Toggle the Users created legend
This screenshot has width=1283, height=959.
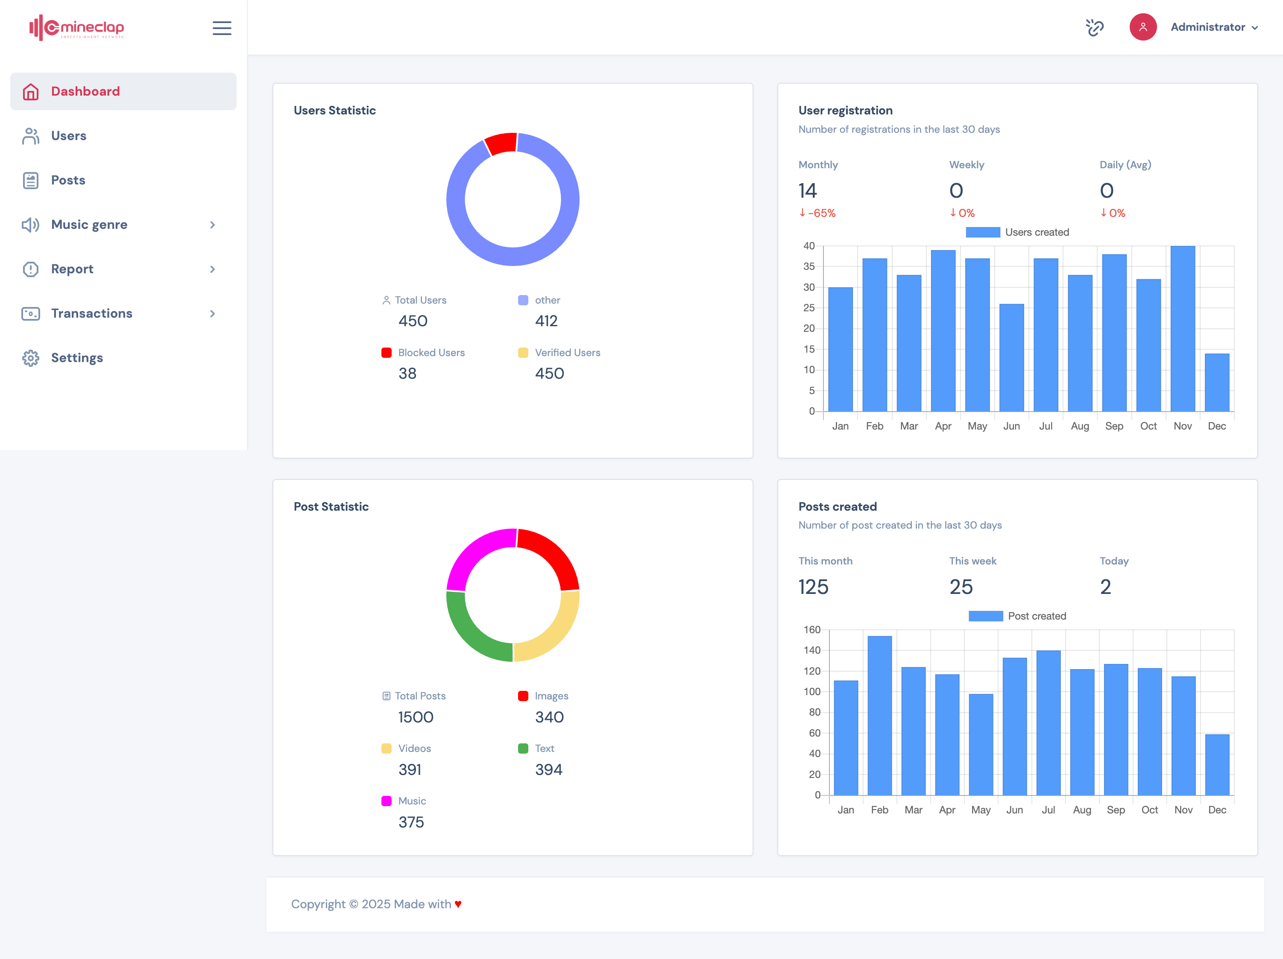click(1017, 232)
